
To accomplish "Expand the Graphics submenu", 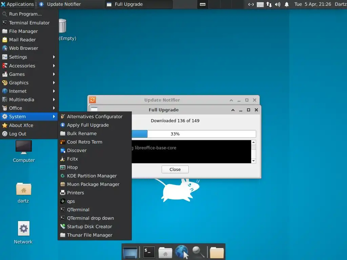I will (x=29, y=83).
